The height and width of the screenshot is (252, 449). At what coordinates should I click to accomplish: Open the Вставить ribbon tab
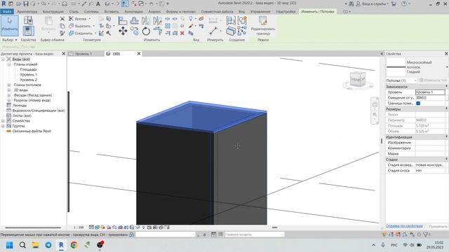pyautogui.click(x=112, y=12)
